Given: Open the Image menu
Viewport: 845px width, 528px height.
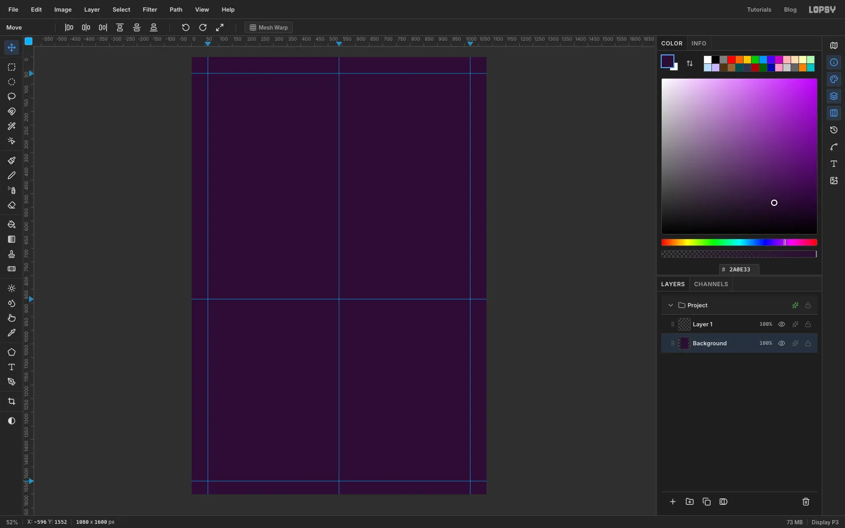Looking at the screenshot, I should 63,10.
